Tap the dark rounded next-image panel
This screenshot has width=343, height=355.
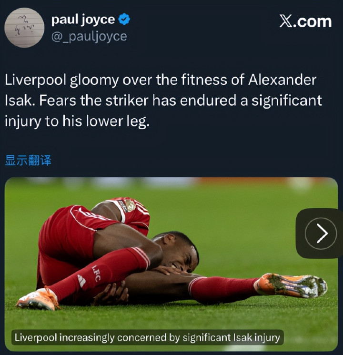[x=319, y=233]
